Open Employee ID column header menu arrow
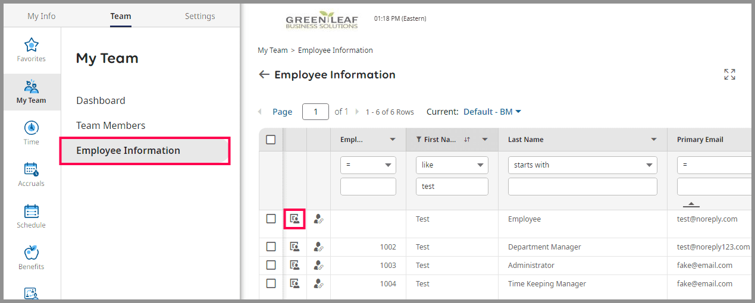The height and width of the screenshot is (303, 755). click(393, 140)
